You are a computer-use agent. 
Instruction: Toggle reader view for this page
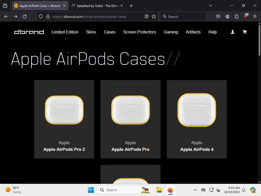(147, 16)
